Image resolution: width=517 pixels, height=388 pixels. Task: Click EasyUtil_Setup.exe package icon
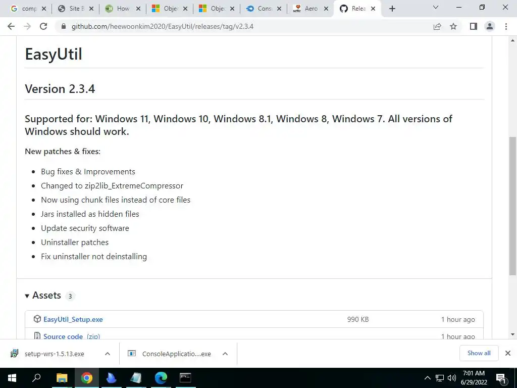[37, 319]
